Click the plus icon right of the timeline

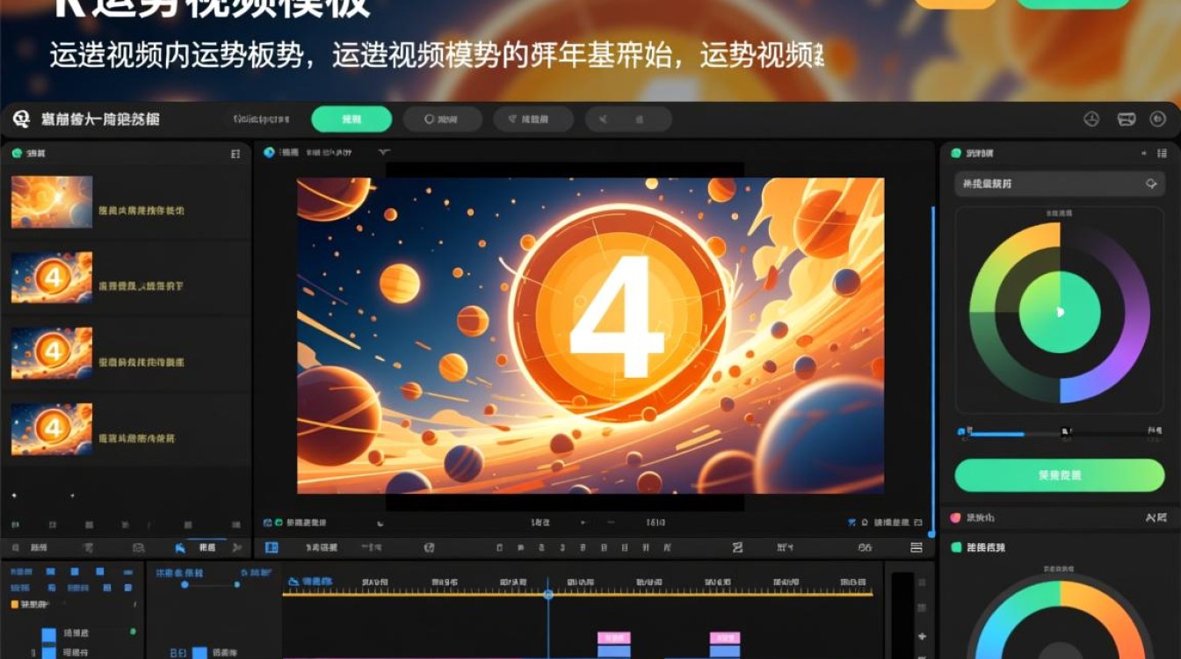pos(922,636)
